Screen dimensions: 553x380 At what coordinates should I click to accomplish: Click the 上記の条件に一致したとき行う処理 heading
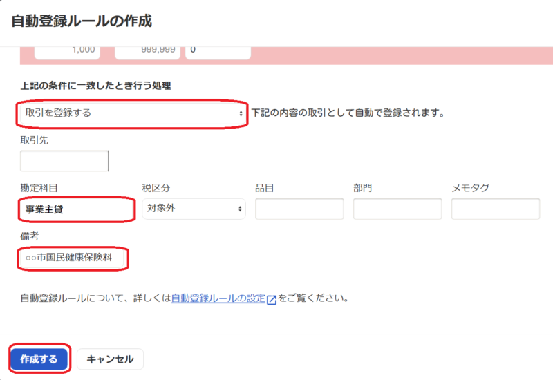(x=95, y=86)
